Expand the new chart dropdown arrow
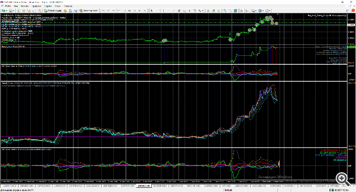 [7, 10]
